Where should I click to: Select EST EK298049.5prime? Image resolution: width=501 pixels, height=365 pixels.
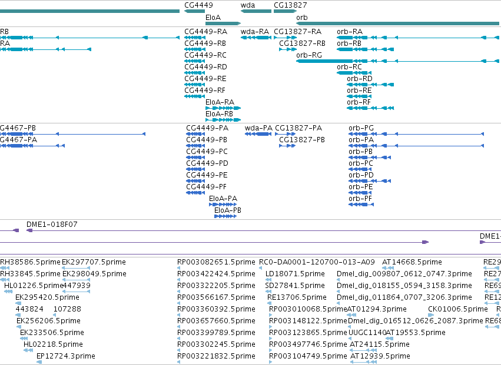click(x=76, y=280)
